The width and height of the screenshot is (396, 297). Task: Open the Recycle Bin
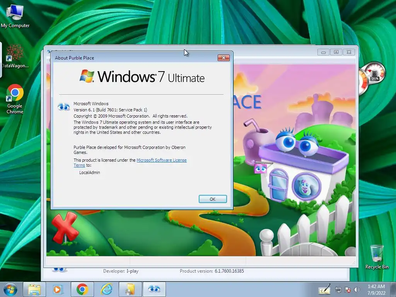click(377, 257)
